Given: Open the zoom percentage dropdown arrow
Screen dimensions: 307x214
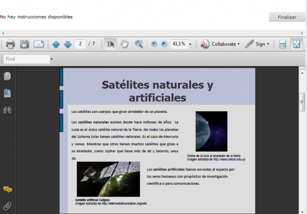Looking at the screenshot, I should coord(190,44).
